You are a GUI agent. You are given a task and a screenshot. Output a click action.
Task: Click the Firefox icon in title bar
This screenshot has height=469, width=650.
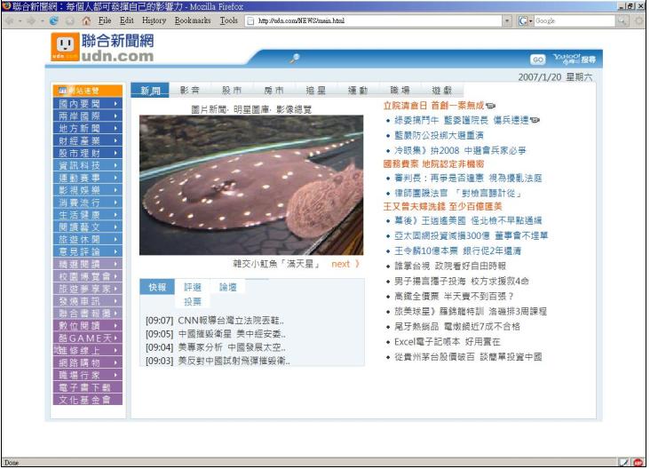6,6
